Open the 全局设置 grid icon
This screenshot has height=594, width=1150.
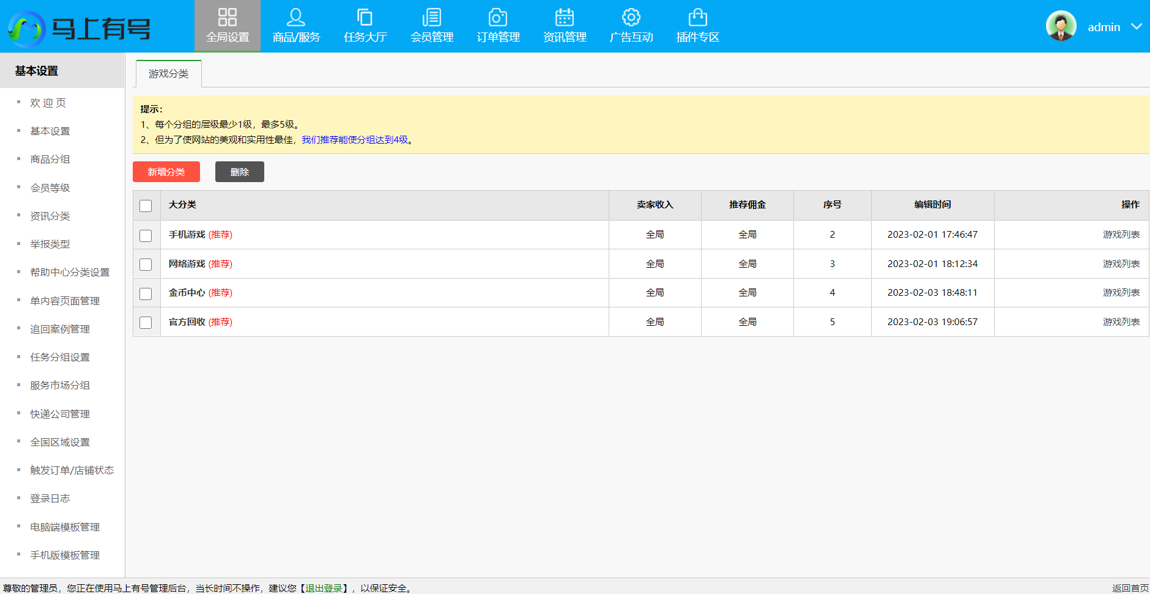tap(227, 17)
